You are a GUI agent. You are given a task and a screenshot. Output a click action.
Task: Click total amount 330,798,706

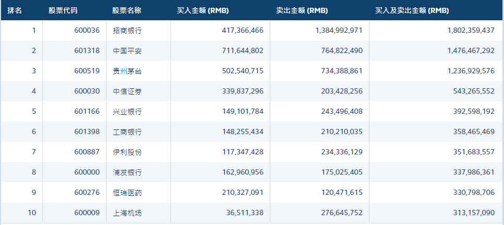(474, 192)
